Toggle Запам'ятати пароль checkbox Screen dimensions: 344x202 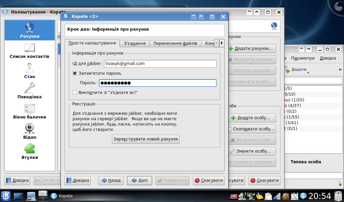[75, 73]
